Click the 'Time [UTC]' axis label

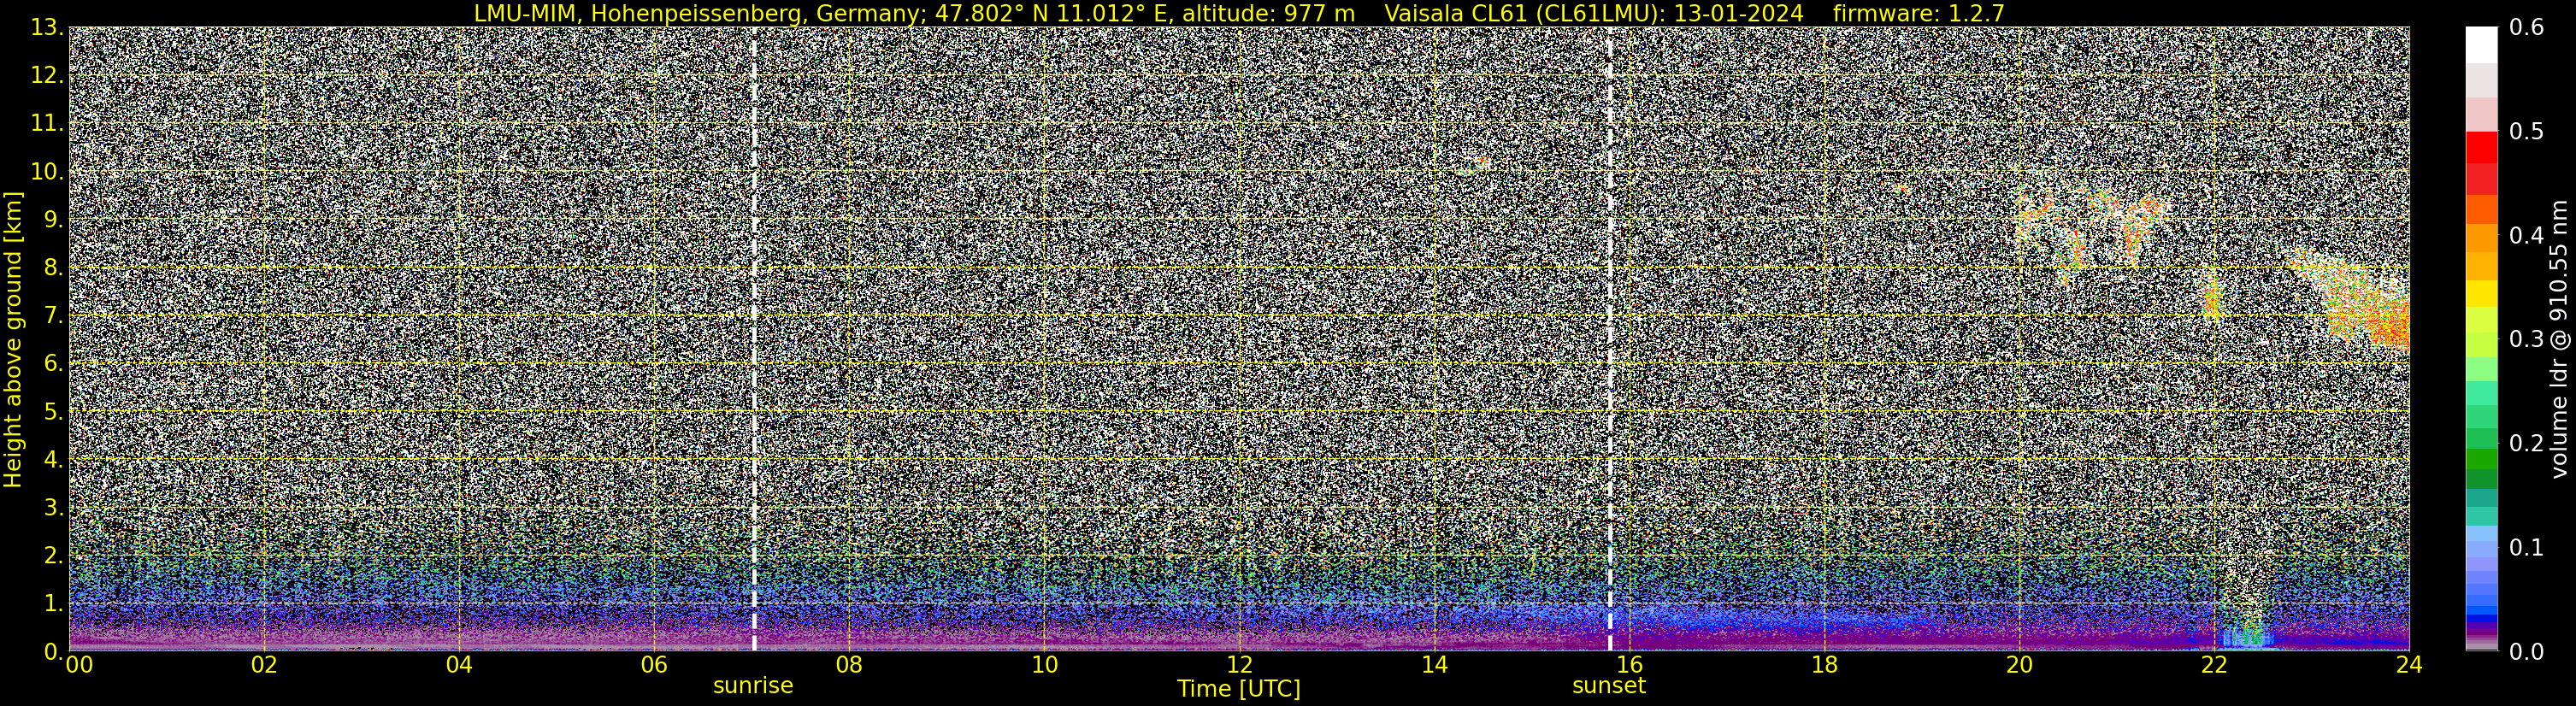click(1239, 689)
